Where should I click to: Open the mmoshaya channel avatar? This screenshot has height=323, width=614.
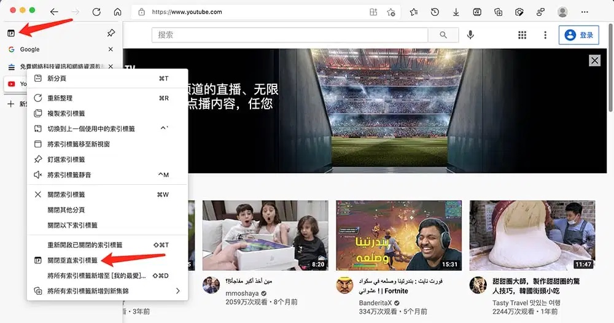(x=211, y=285)
